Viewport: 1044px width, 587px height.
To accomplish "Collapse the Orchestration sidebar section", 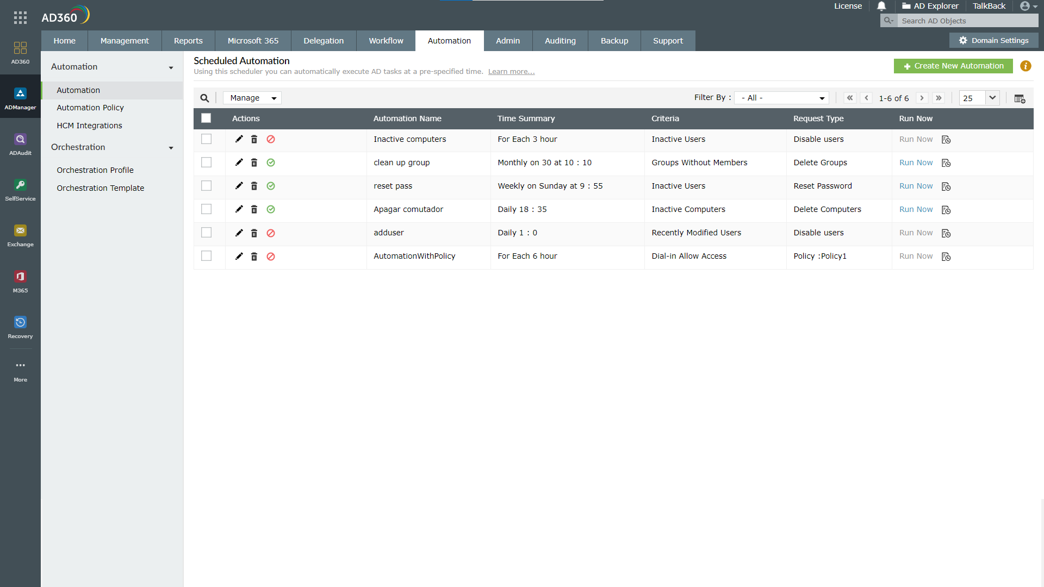I will [x=171, y=148].
